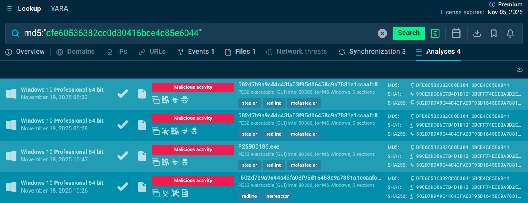Go to the Synchronization 3 tab
This screenshot has width=528, height=203.
click(372, 52)
